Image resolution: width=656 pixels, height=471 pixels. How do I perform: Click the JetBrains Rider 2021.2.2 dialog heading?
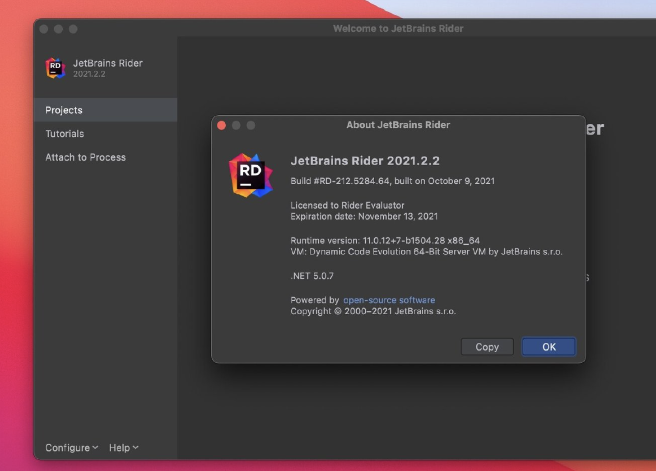(365, 161)
